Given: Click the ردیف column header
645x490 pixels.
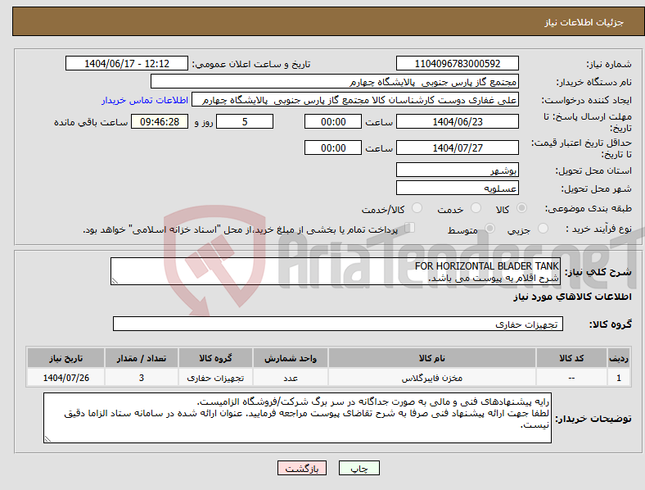Looking at the screenshot, I should 619,358.
